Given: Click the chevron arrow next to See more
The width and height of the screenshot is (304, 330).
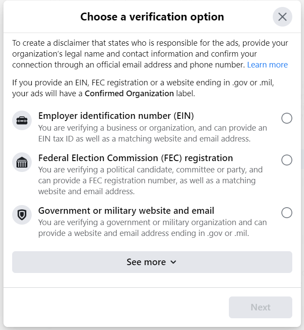Looking at the screenshot, I should pos(173,262).
